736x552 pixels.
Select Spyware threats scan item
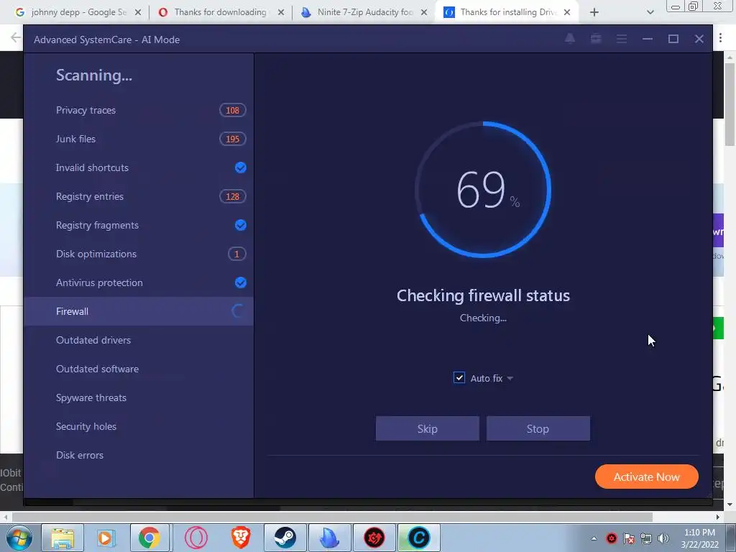click(139, 397)
